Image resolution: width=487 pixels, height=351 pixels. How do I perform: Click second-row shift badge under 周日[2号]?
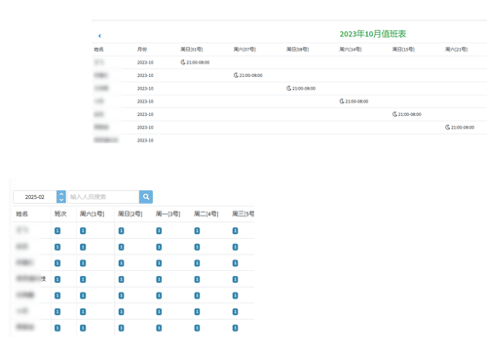pyautogui.click(x=121, y=247)
